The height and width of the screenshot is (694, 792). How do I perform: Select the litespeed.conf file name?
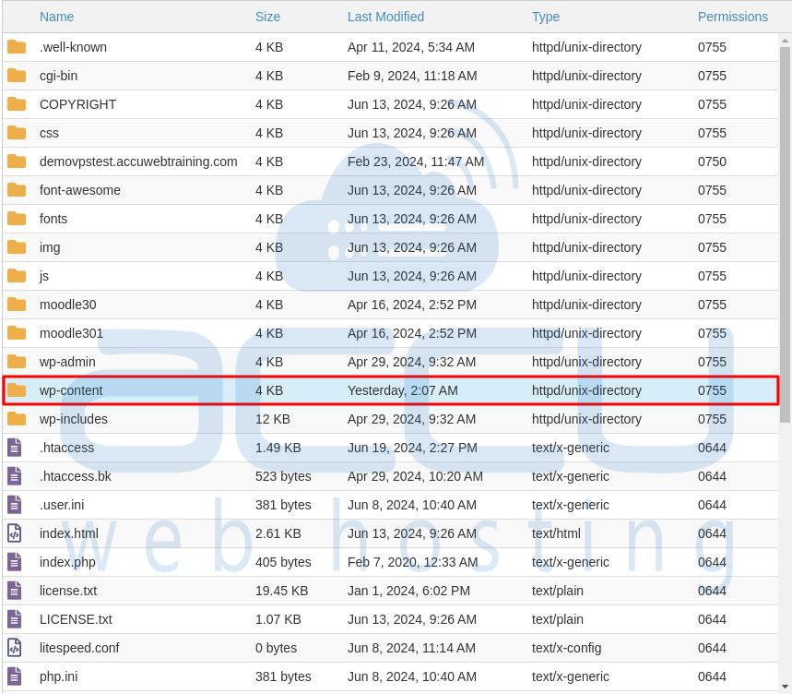click(79, 648)
